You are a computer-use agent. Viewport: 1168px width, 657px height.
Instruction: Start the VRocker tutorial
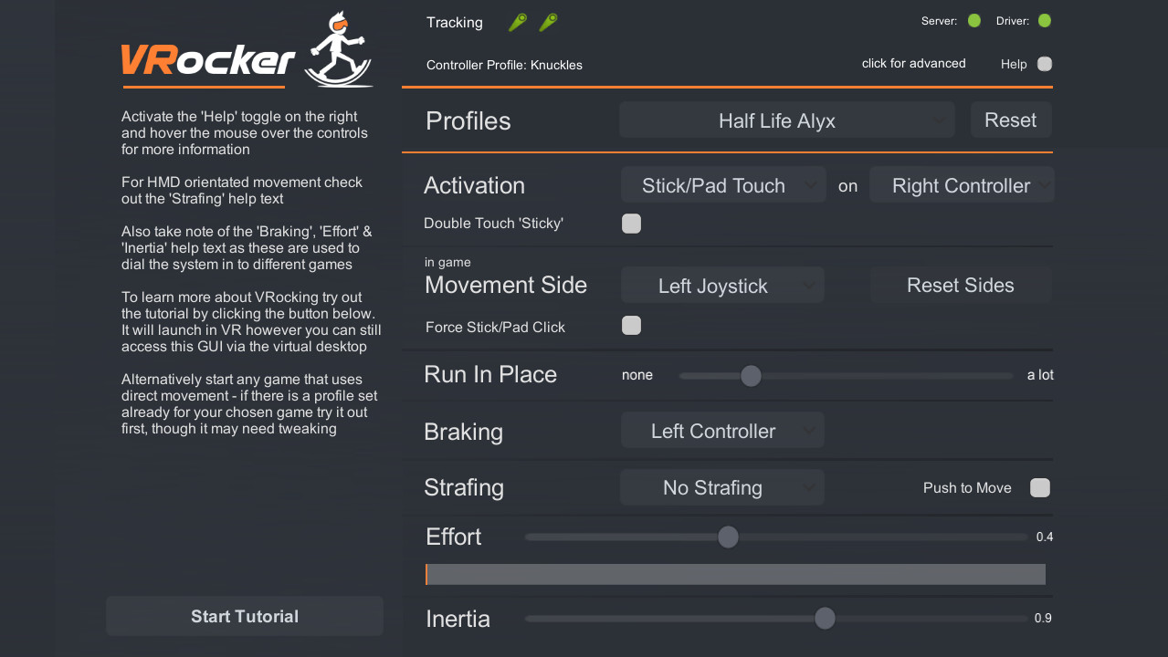pos(245,617)
